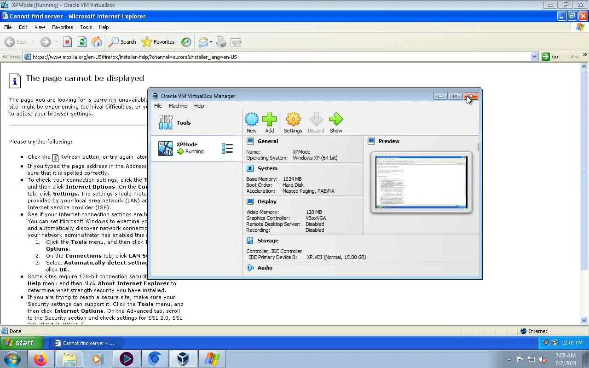Open the IE address bar dropdown arrow
Viewport: 589px width, 368px height.
tap(534, 57)
